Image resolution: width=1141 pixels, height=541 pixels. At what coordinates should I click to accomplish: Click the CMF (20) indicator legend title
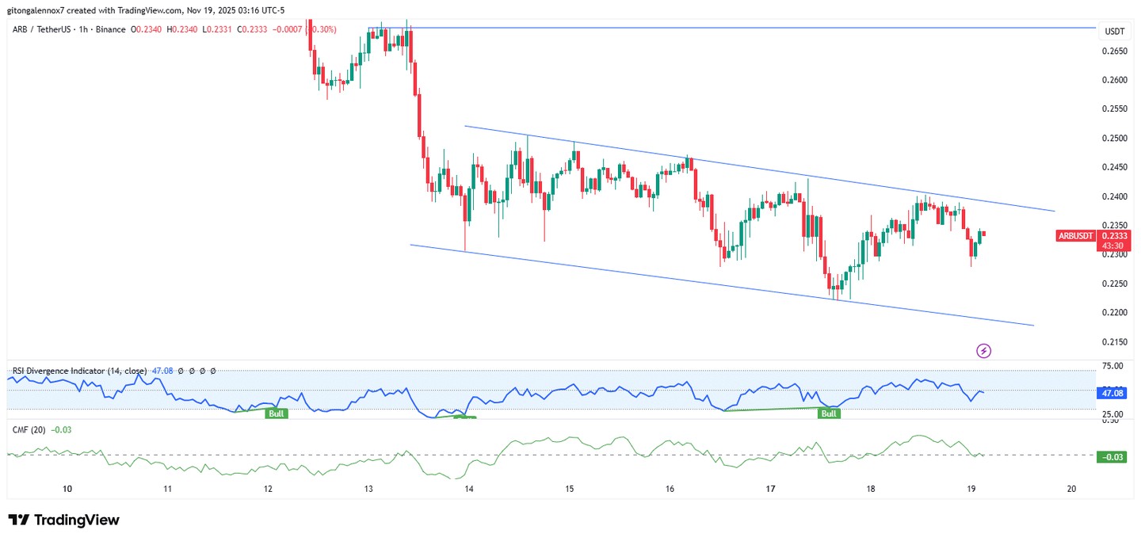[x=29, y=429]
